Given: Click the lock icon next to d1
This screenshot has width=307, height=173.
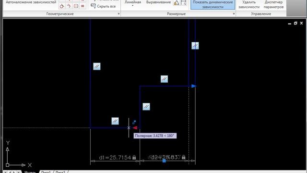Looking at the screenshot, I should [x=134, y=157].
